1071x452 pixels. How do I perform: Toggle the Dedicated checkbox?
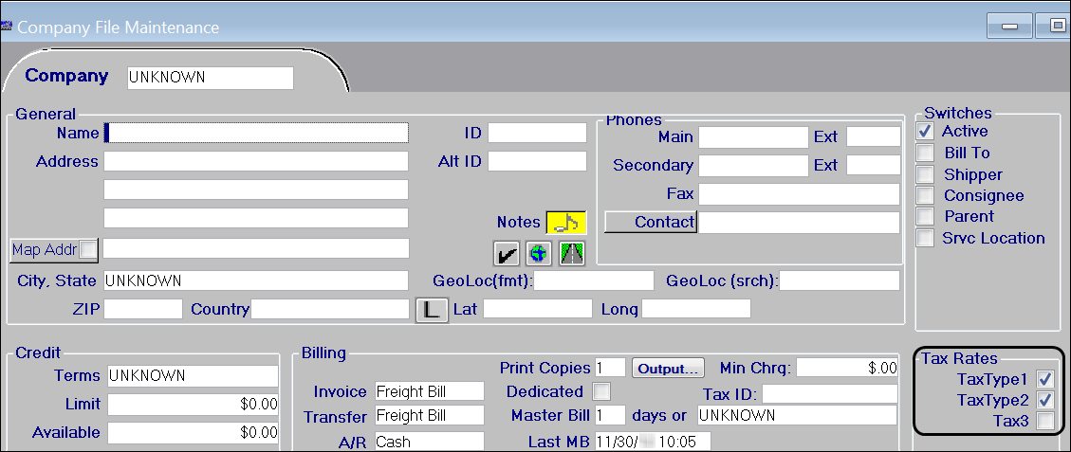[600, 391]
